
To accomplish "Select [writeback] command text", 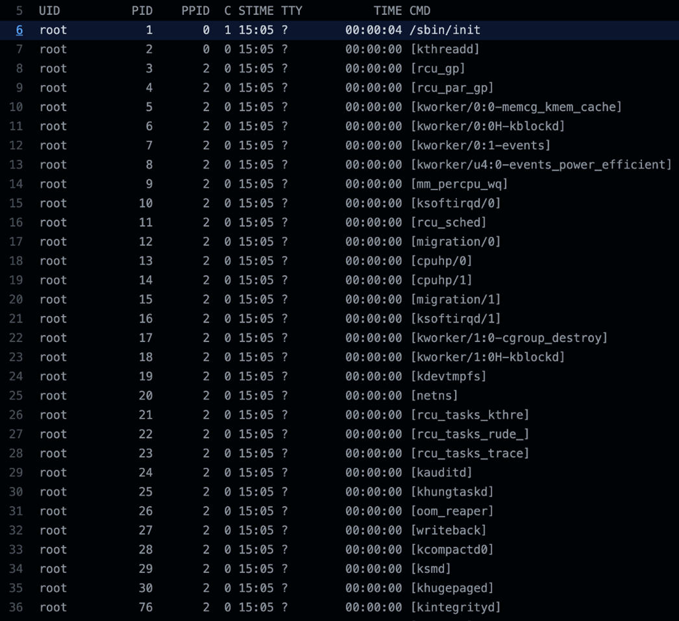I will 449,531.
